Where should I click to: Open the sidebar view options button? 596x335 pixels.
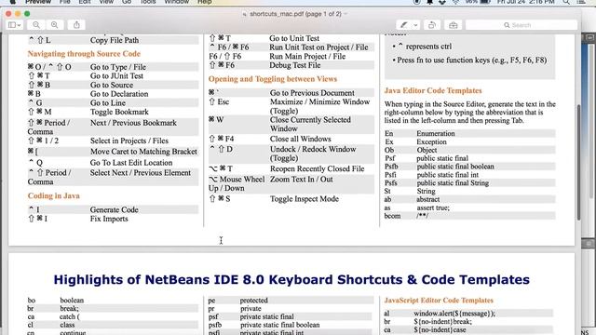coord(15,25)
